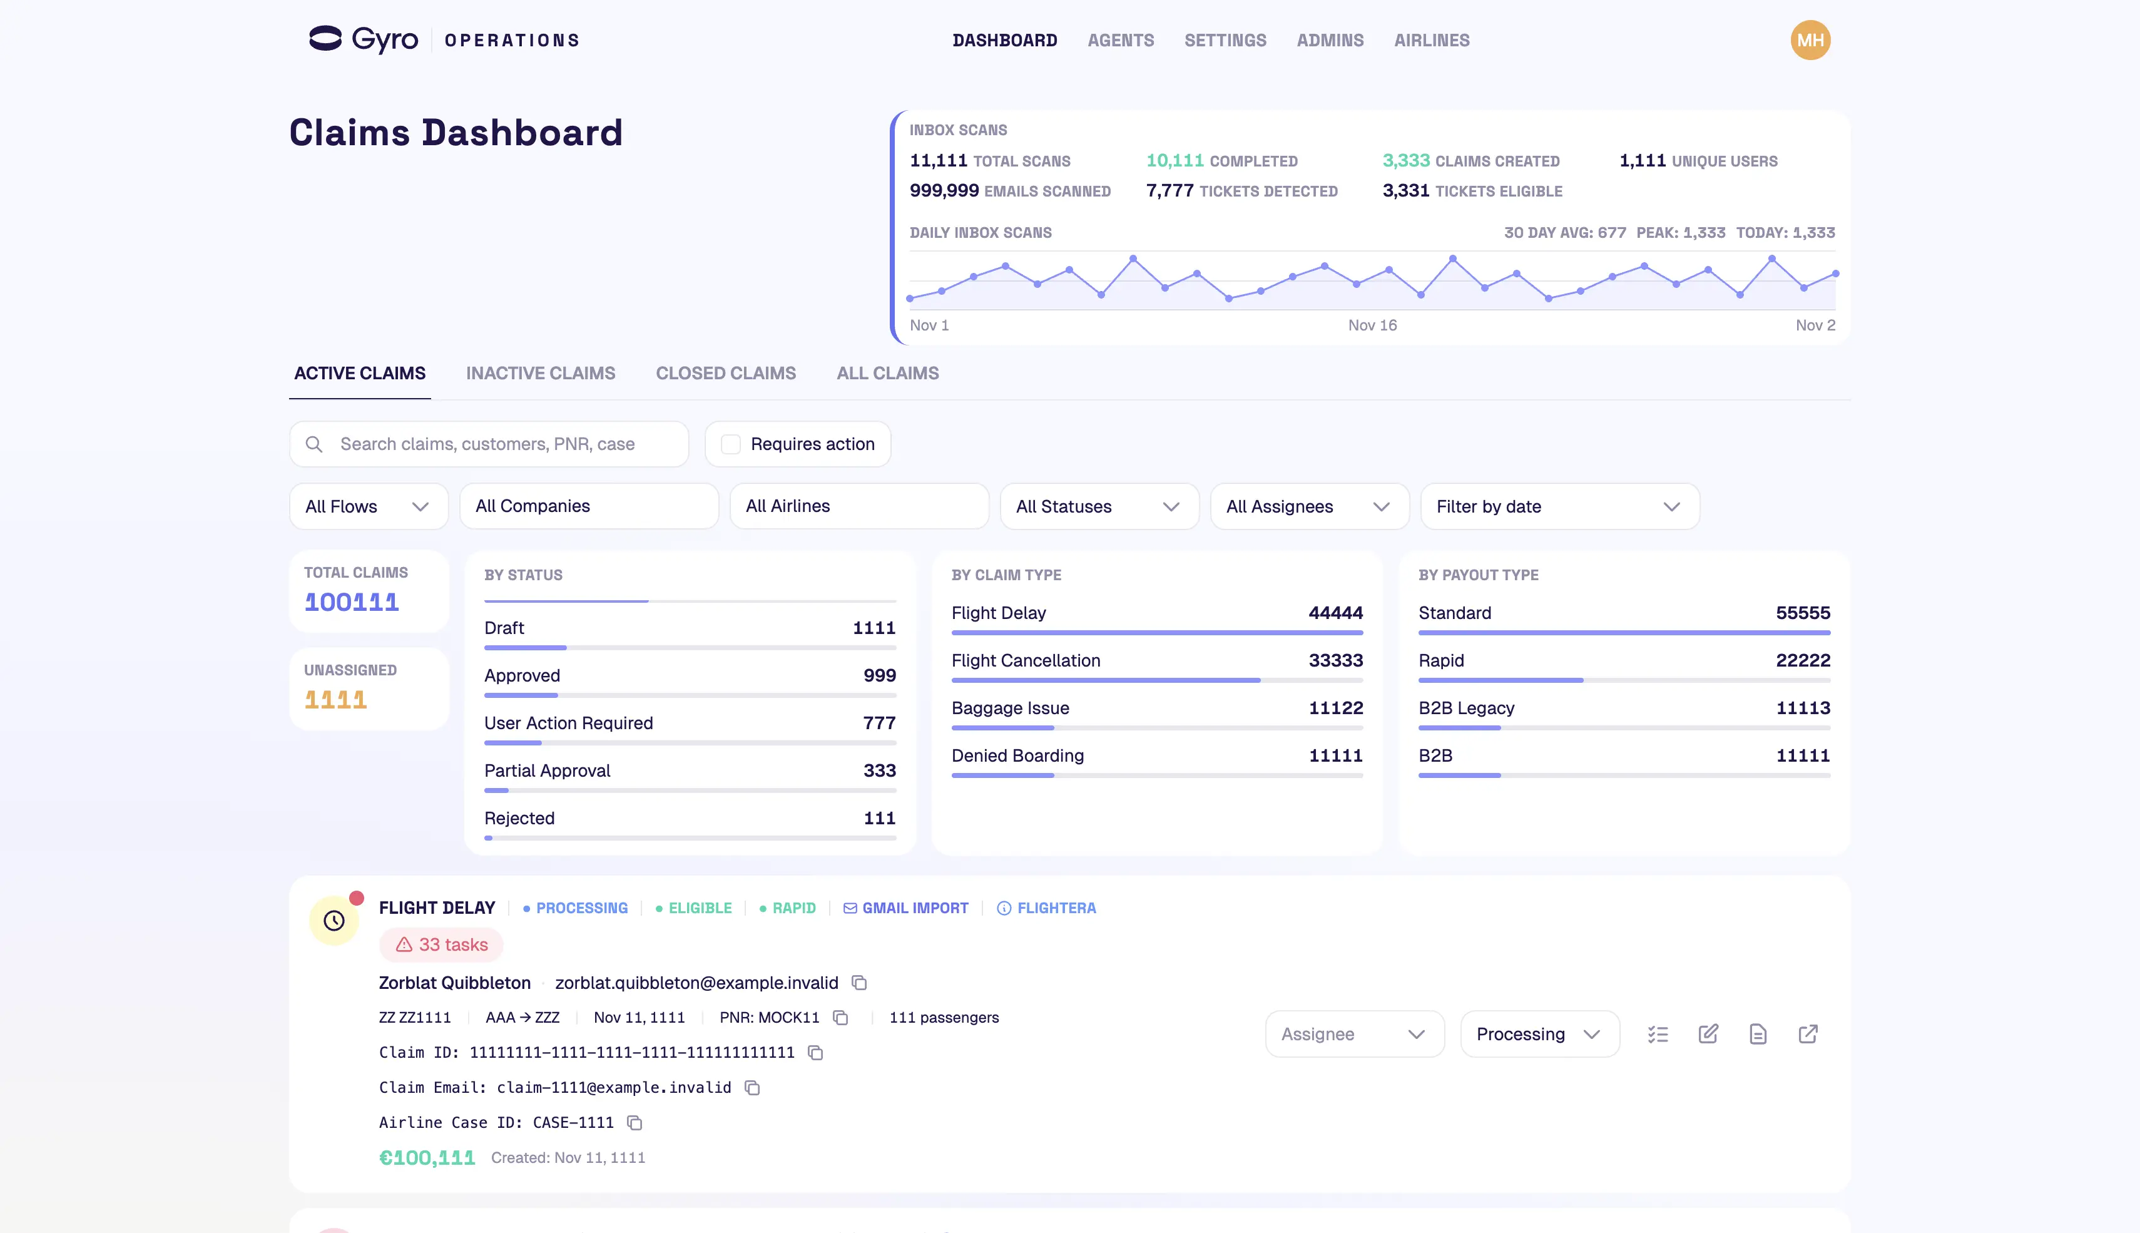Click the Flight Cancellation progress bar

(x=1157, y=680)
